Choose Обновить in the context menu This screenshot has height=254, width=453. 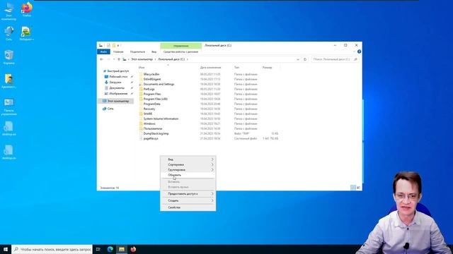point(188,175)
